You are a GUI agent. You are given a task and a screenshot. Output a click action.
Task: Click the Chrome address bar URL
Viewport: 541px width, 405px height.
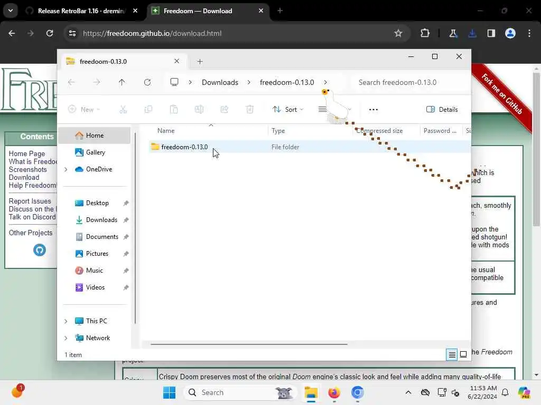pos(152,33)
